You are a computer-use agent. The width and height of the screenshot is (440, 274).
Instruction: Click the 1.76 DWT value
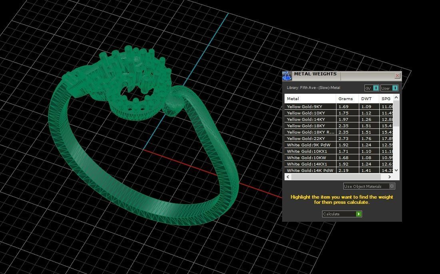[x=366, y=138]
